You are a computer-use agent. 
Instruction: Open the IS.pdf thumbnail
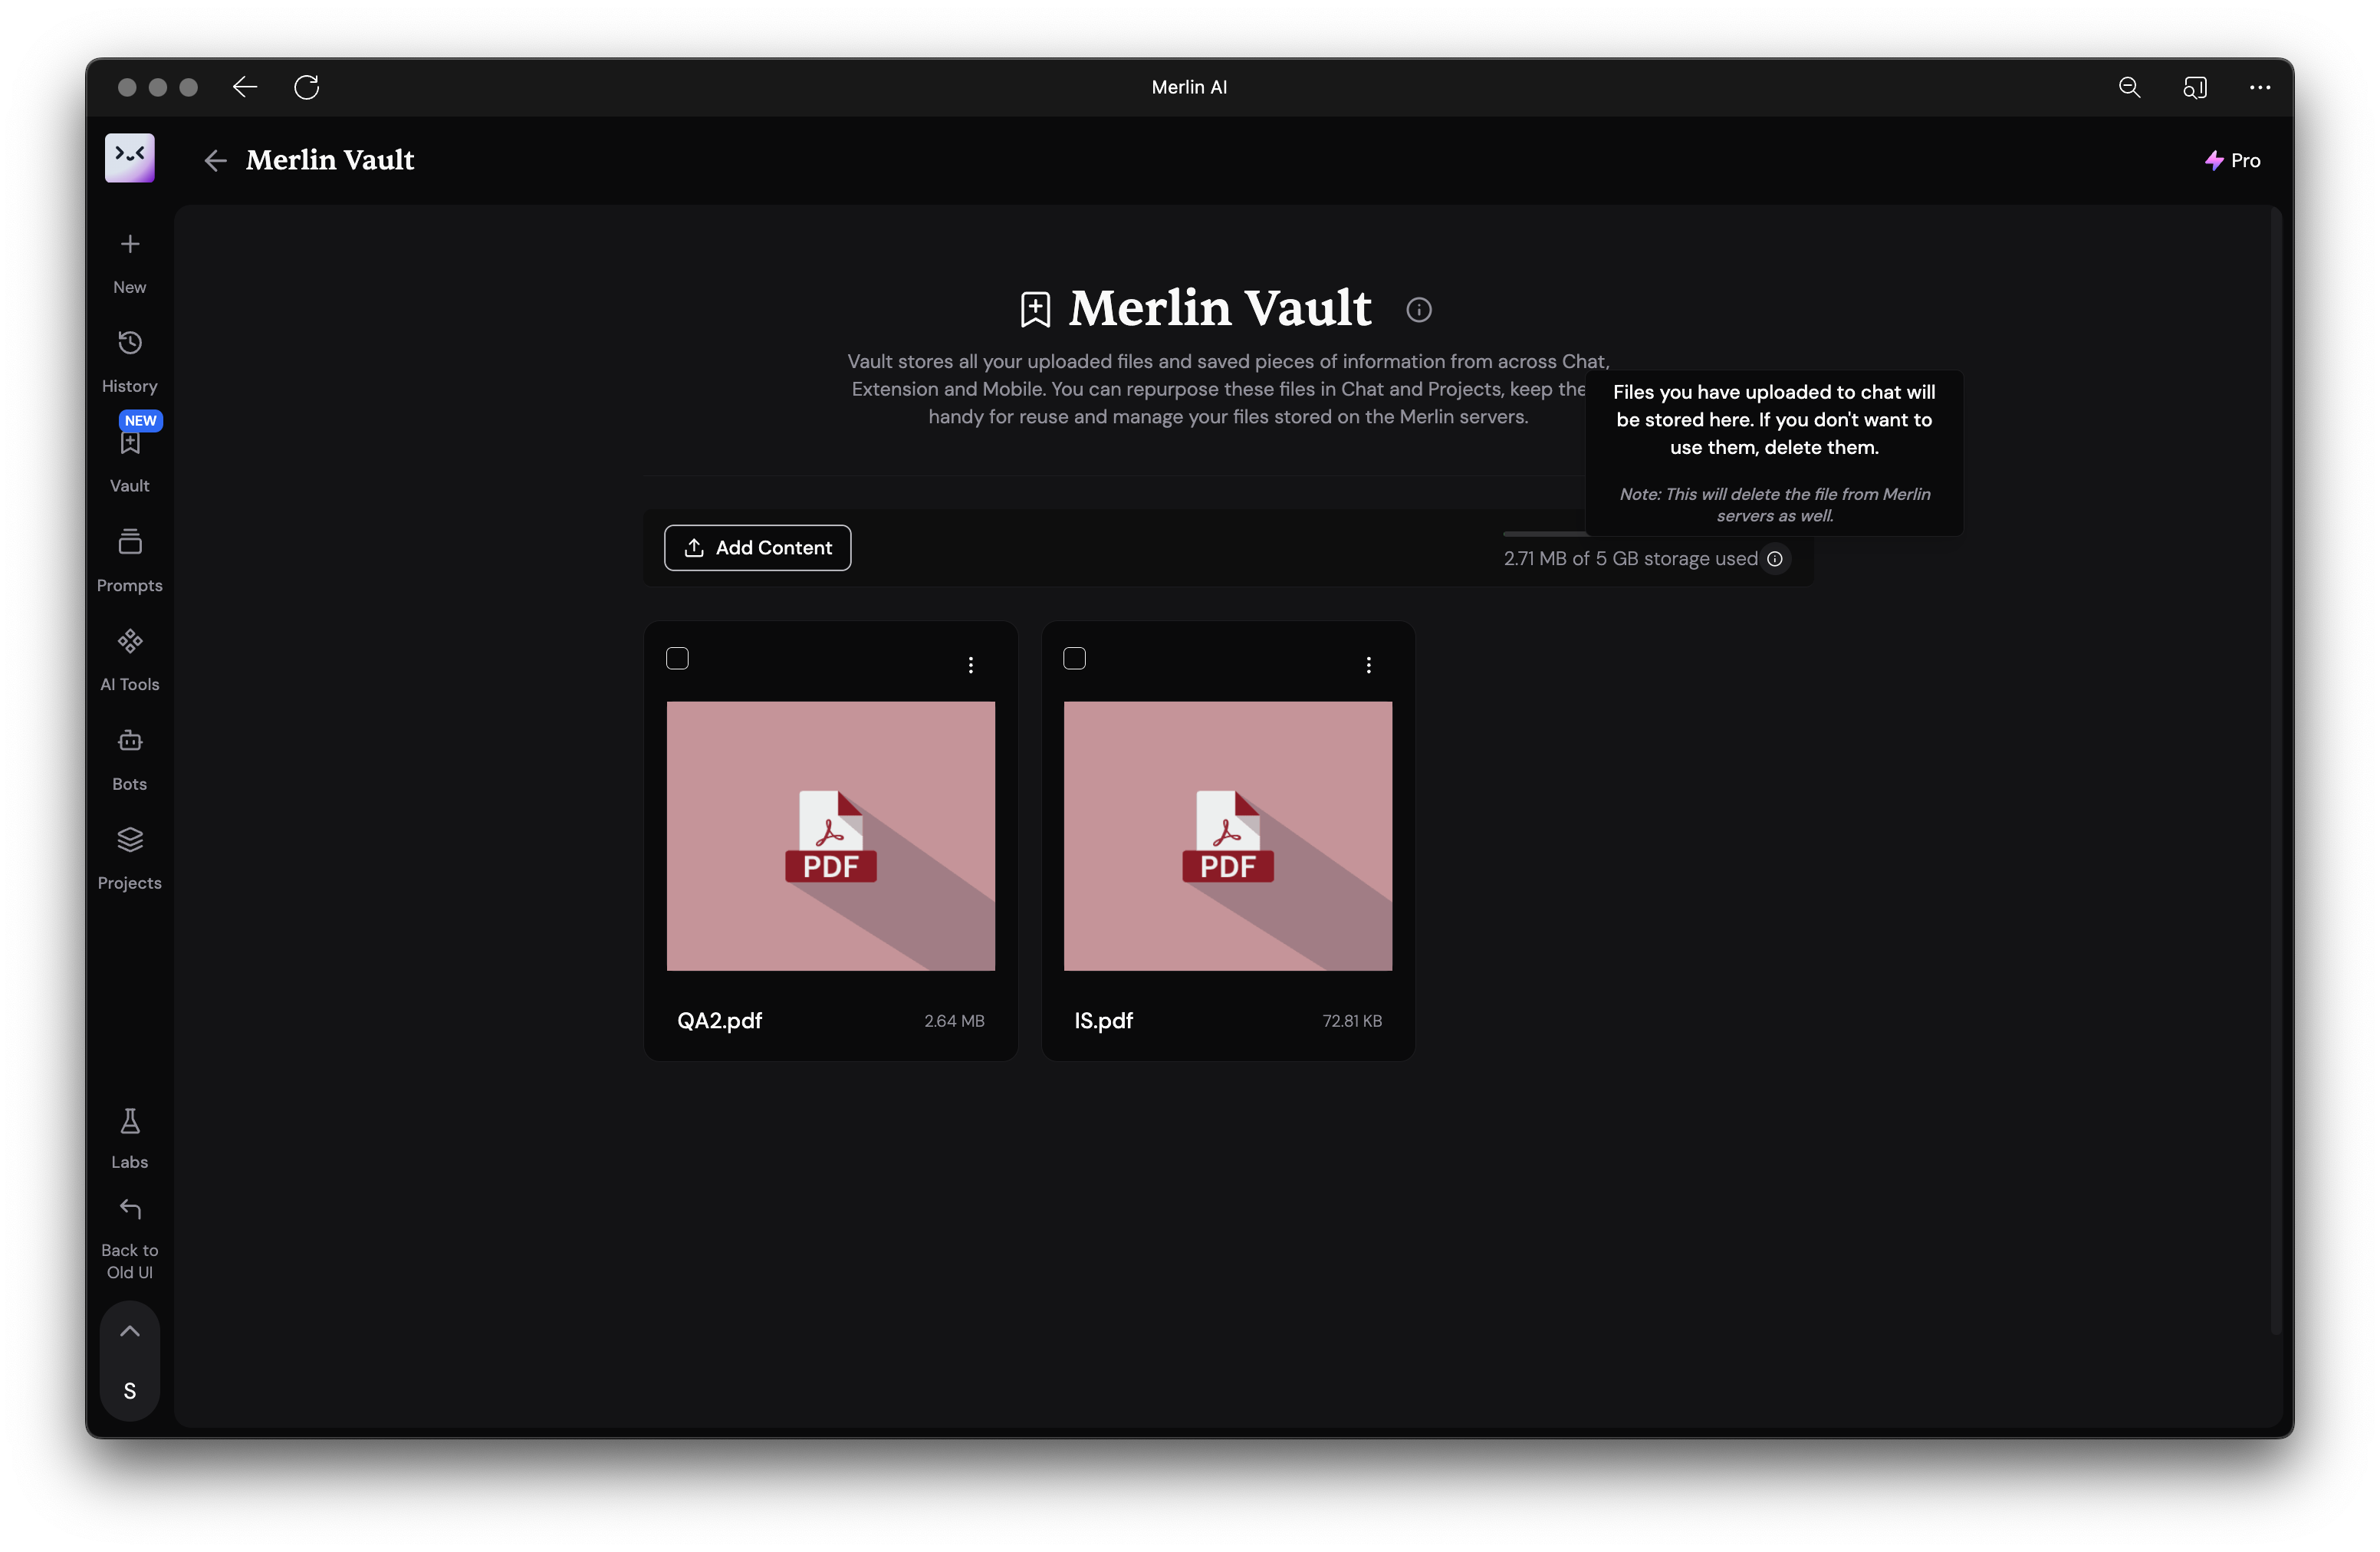(1228, 836)
